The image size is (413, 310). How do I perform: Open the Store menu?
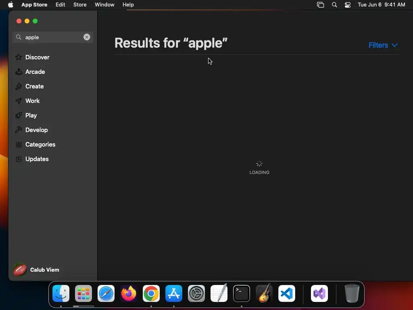(x=80, y=4)
